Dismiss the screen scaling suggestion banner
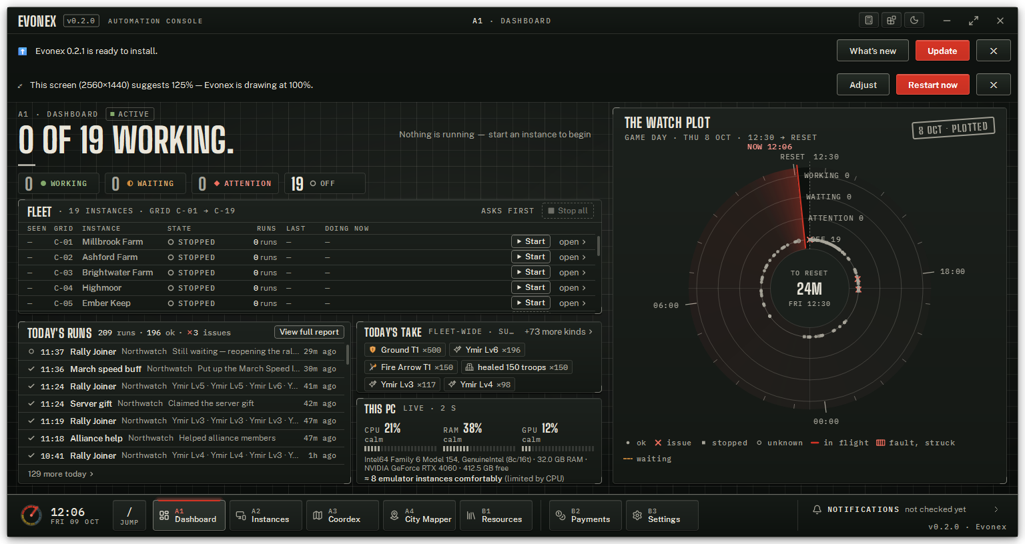 tap(994, 85)
